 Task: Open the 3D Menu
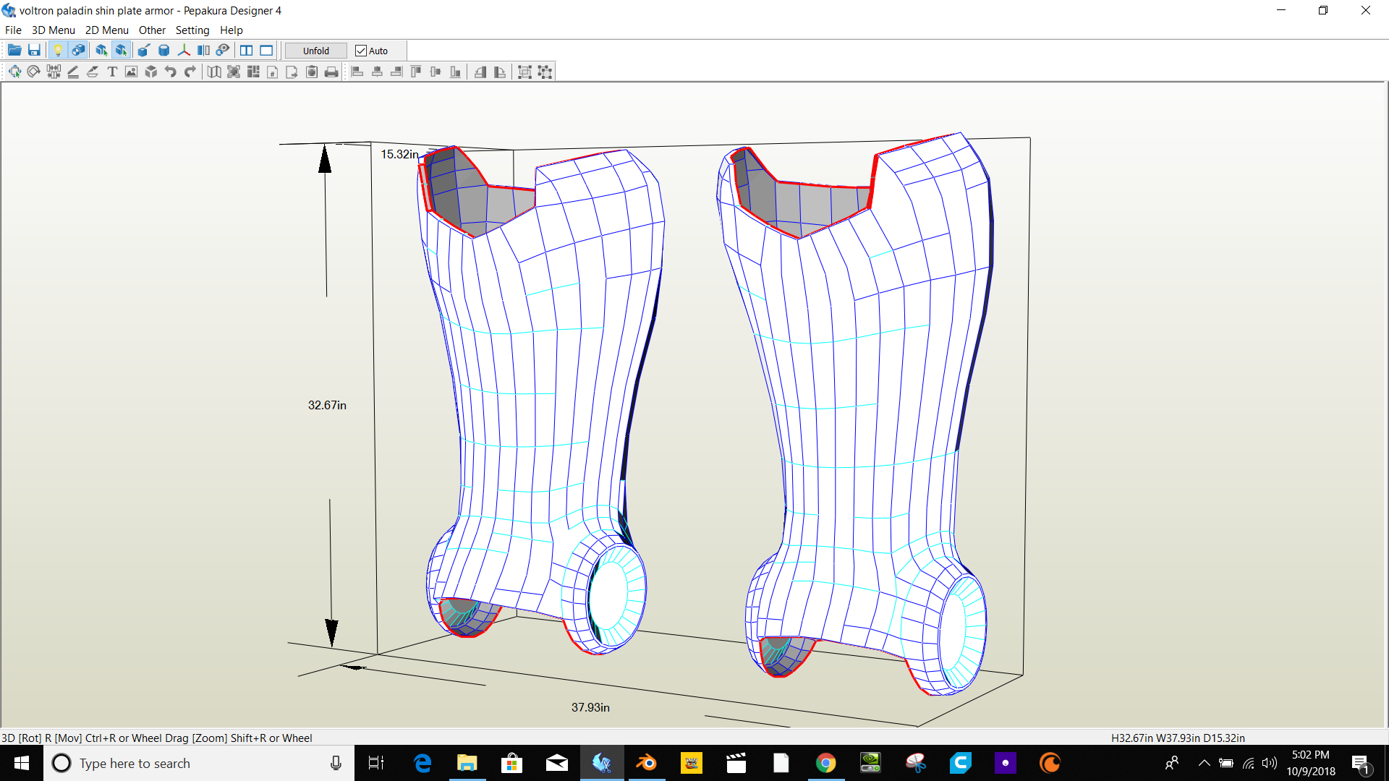click(x=53, y=30)
